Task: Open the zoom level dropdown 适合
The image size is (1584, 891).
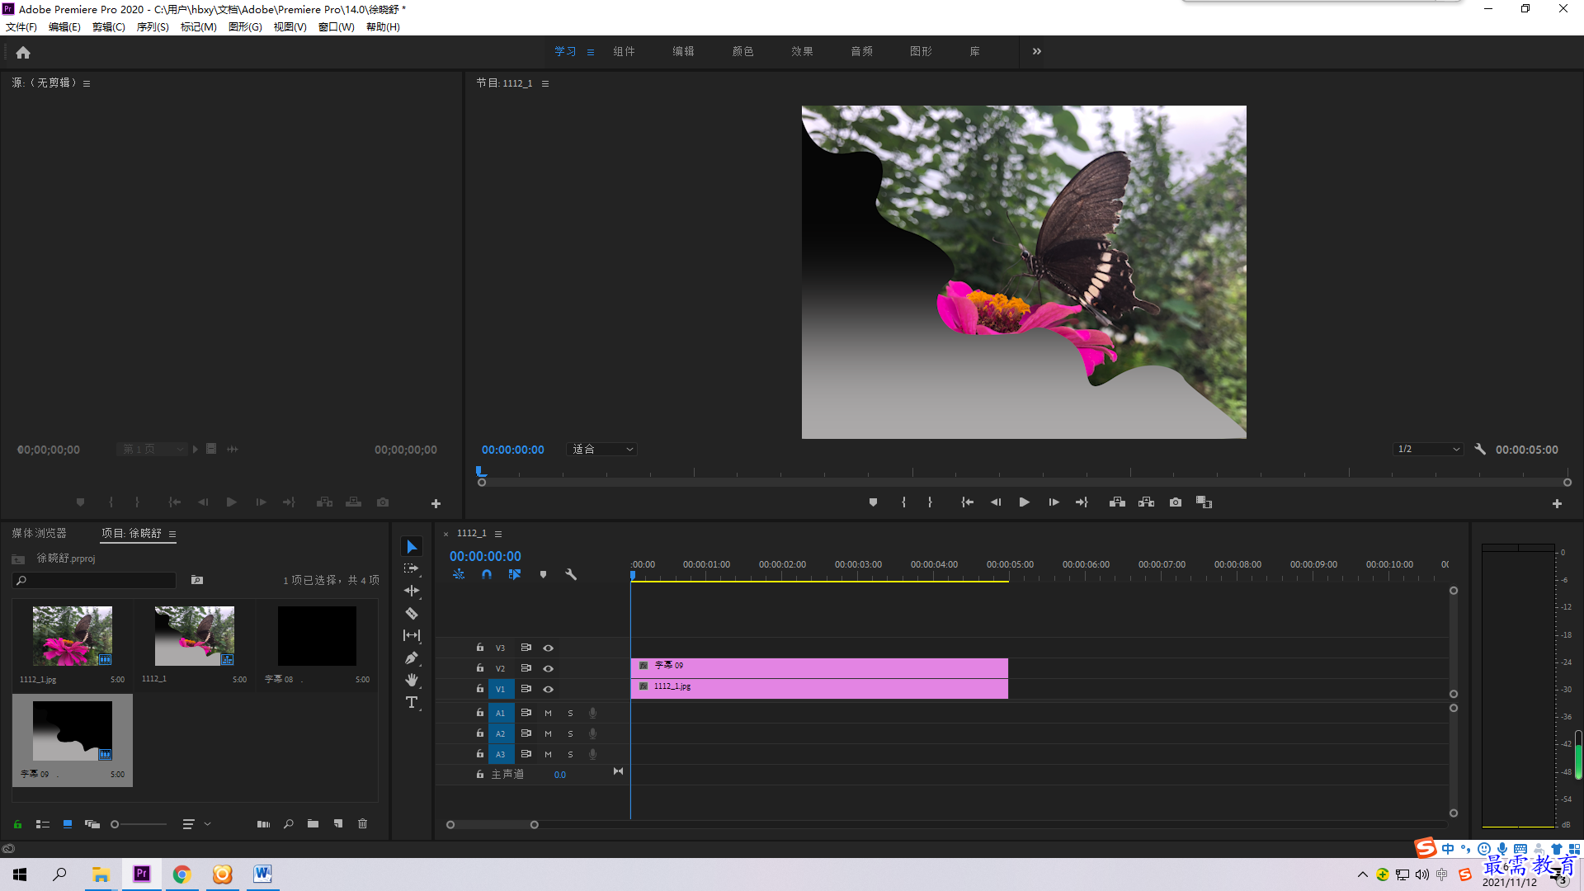Action: [602, 450]
